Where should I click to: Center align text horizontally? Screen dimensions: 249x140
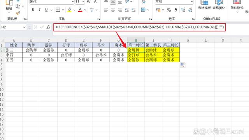(113, 10)
